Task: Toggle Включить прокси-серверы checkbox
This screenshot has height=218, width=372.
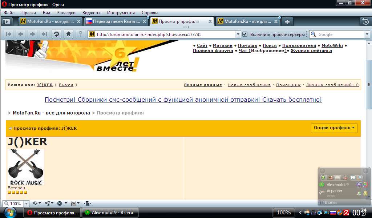Action: [245, 34]
